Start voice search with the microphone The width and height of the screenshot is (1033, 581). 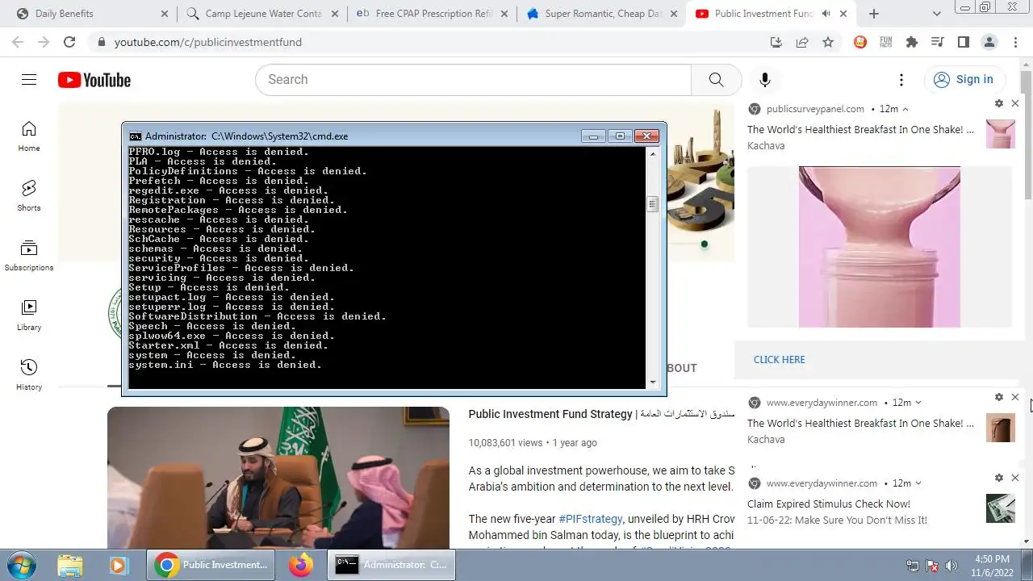[x=765, y=79]
